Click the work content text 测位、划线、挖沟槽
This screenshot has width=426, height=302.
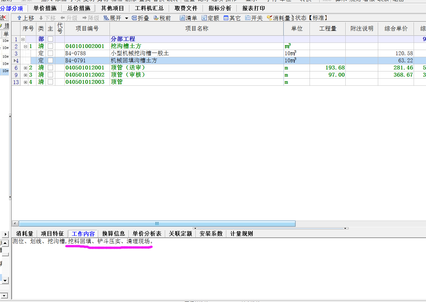tap(39, 241)
